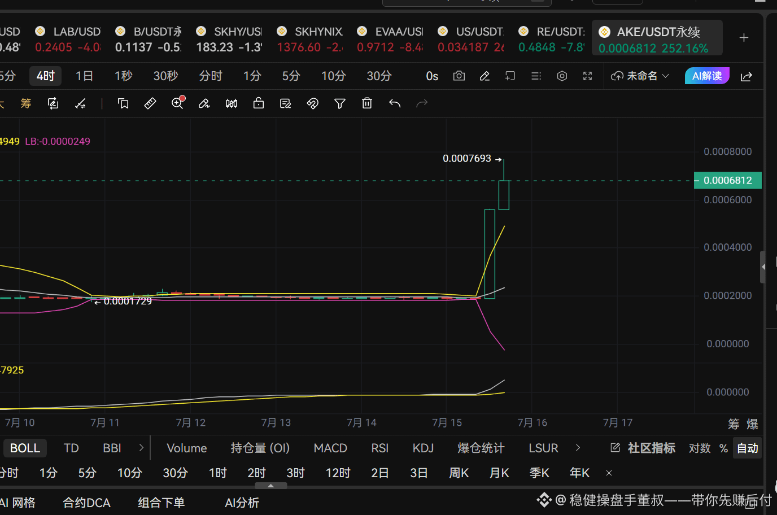This screenshot has width=777, height=515.
Task: Take a chart screenshot with the camera icon
Action: [459, 76]
